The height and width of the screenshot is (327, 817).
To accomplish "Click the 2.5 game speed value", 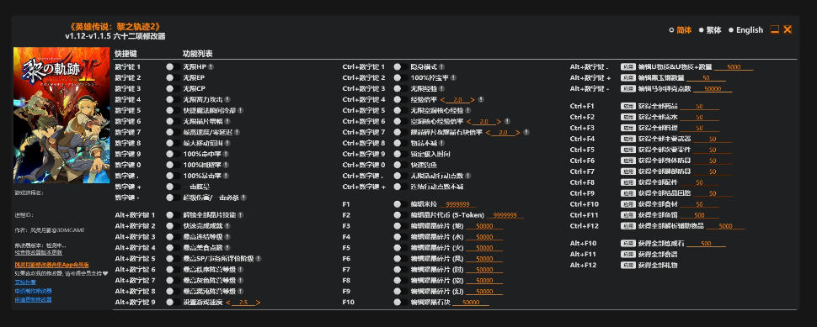I will 243,303.
